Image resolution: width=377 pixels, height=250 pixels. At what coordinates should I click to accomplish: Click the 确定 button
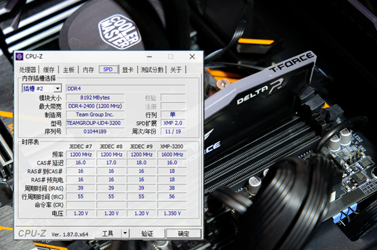coord(184,233)
